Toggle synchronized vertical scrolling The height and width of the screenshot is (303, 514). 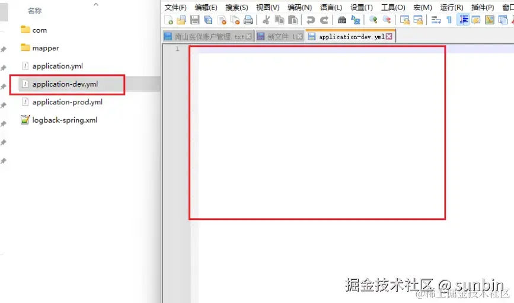click(x=404, y=20)
